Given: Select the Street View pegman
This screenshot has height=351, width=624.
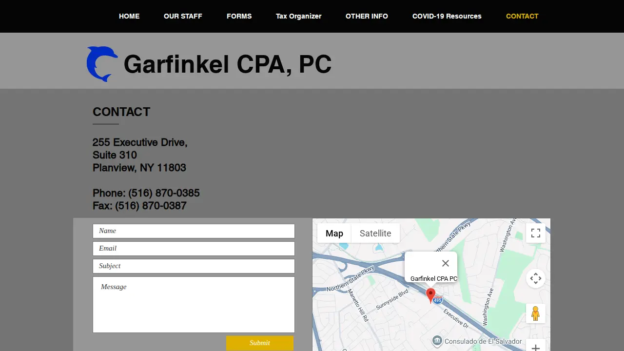Looking at the screenshot, I should coord(536,313).
